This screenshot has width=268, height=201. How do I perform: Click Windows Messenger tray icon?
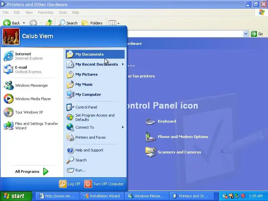[x=225, y=196]
